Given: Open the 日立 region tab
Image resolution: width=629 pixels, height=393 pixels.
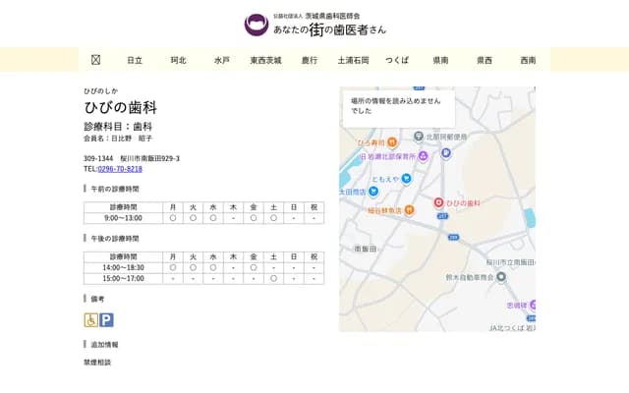Looking at the screenshot, I should 135,60.
